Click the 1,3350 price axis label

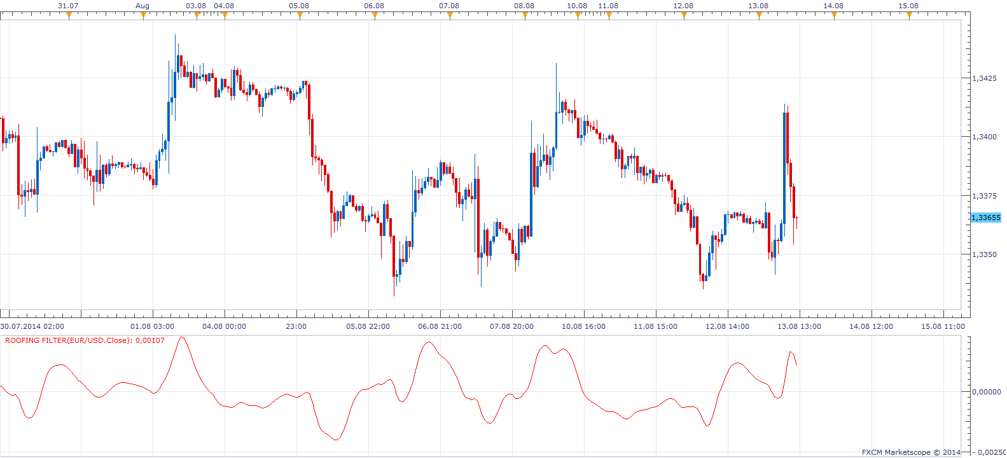click(984, 254)
